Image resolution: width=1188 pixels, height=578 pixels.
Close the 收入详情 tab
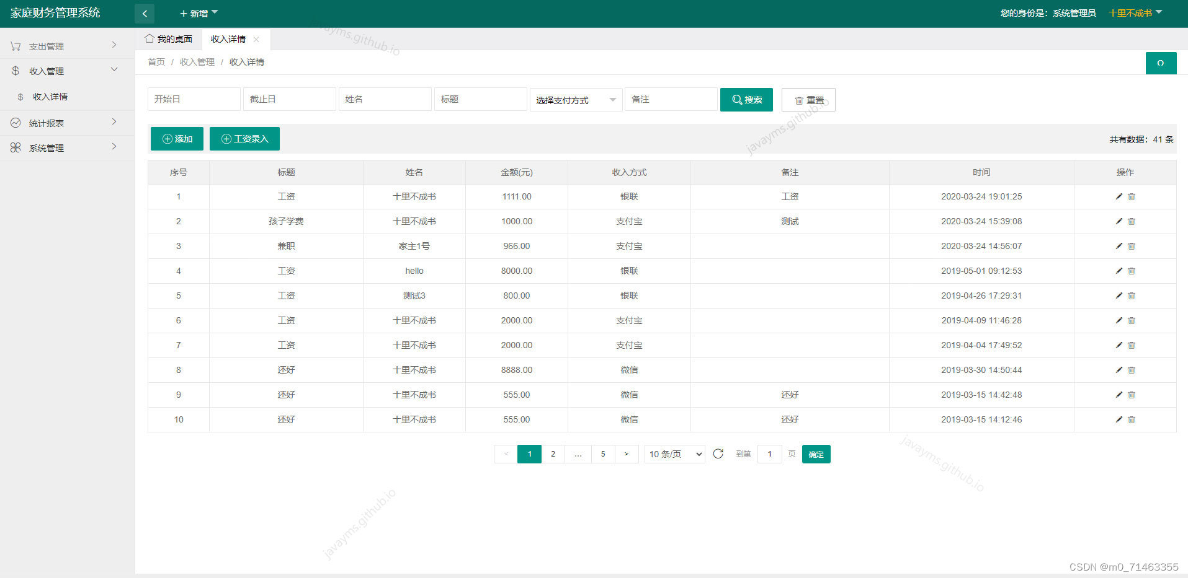[256, 39]
